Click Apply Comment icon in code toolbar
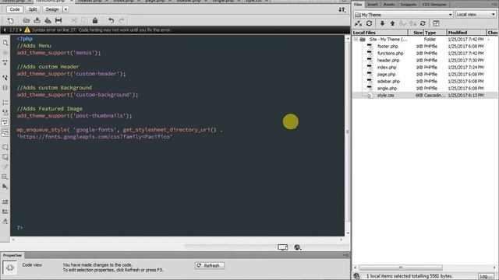The width and height of the screenshot is (499, 280). click(x=5, y=147)
